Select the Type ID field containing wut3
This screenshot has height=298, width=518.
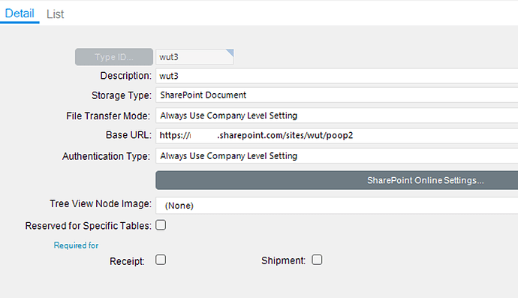click(194, 57)
